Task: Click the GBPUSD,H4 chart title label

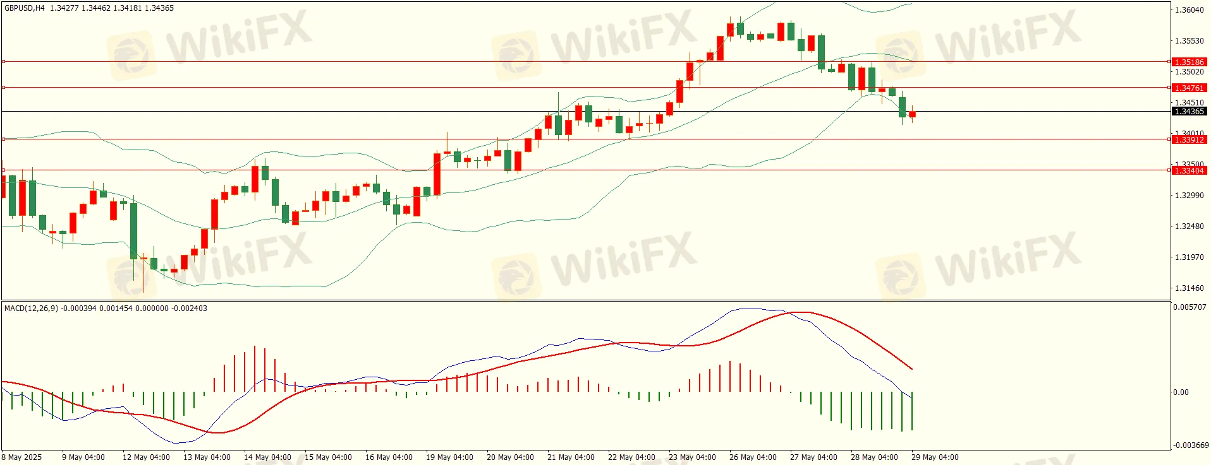Action: tap(25, 8)
